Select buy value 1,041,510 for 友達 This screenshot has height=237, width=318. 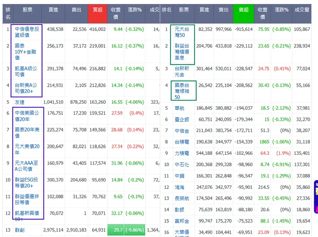point(53,102)
